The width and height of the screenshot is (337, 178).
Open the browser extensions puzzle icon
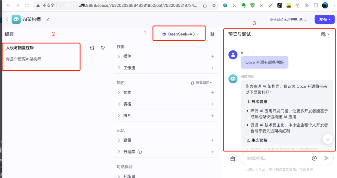click(x=307, y=5)
